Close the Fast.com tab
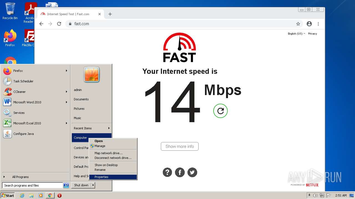Image resolution: width=355 pixels, height=199 pixels. coord(100,14)
